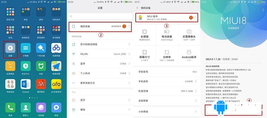This screenshot has width=267, height=118.
Task: Tap the Android版本 tile
Action: (x=189, y=56)
